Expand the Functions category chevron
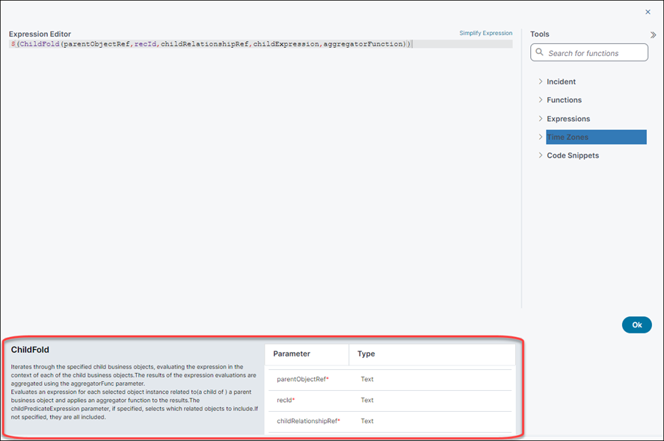Image resolution: width=664 pixels, height=441 pixels. [x=540, y=100]
